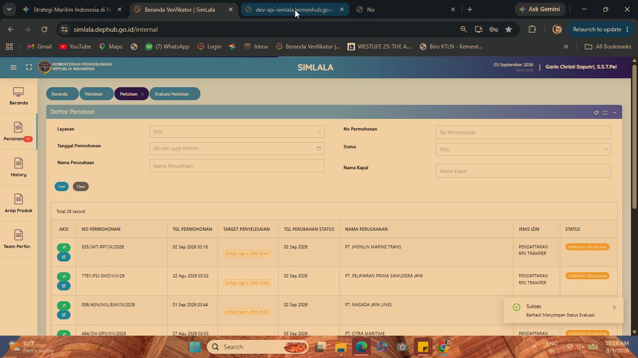Viewport: 638px width, 358px height.
Task: Click the Cari button
Action: coord(62,186)
